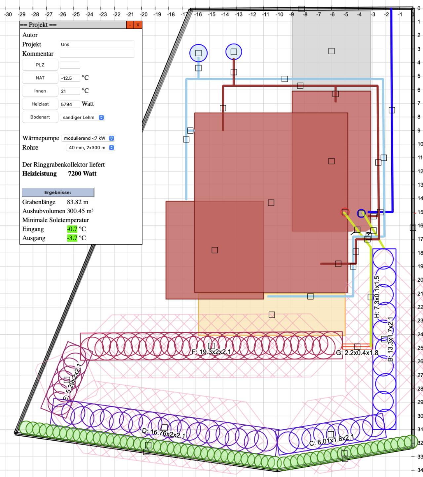This screenshot has height=477, width=423.
Task: Click the small blue circle connection point
Action: (361, 213)
